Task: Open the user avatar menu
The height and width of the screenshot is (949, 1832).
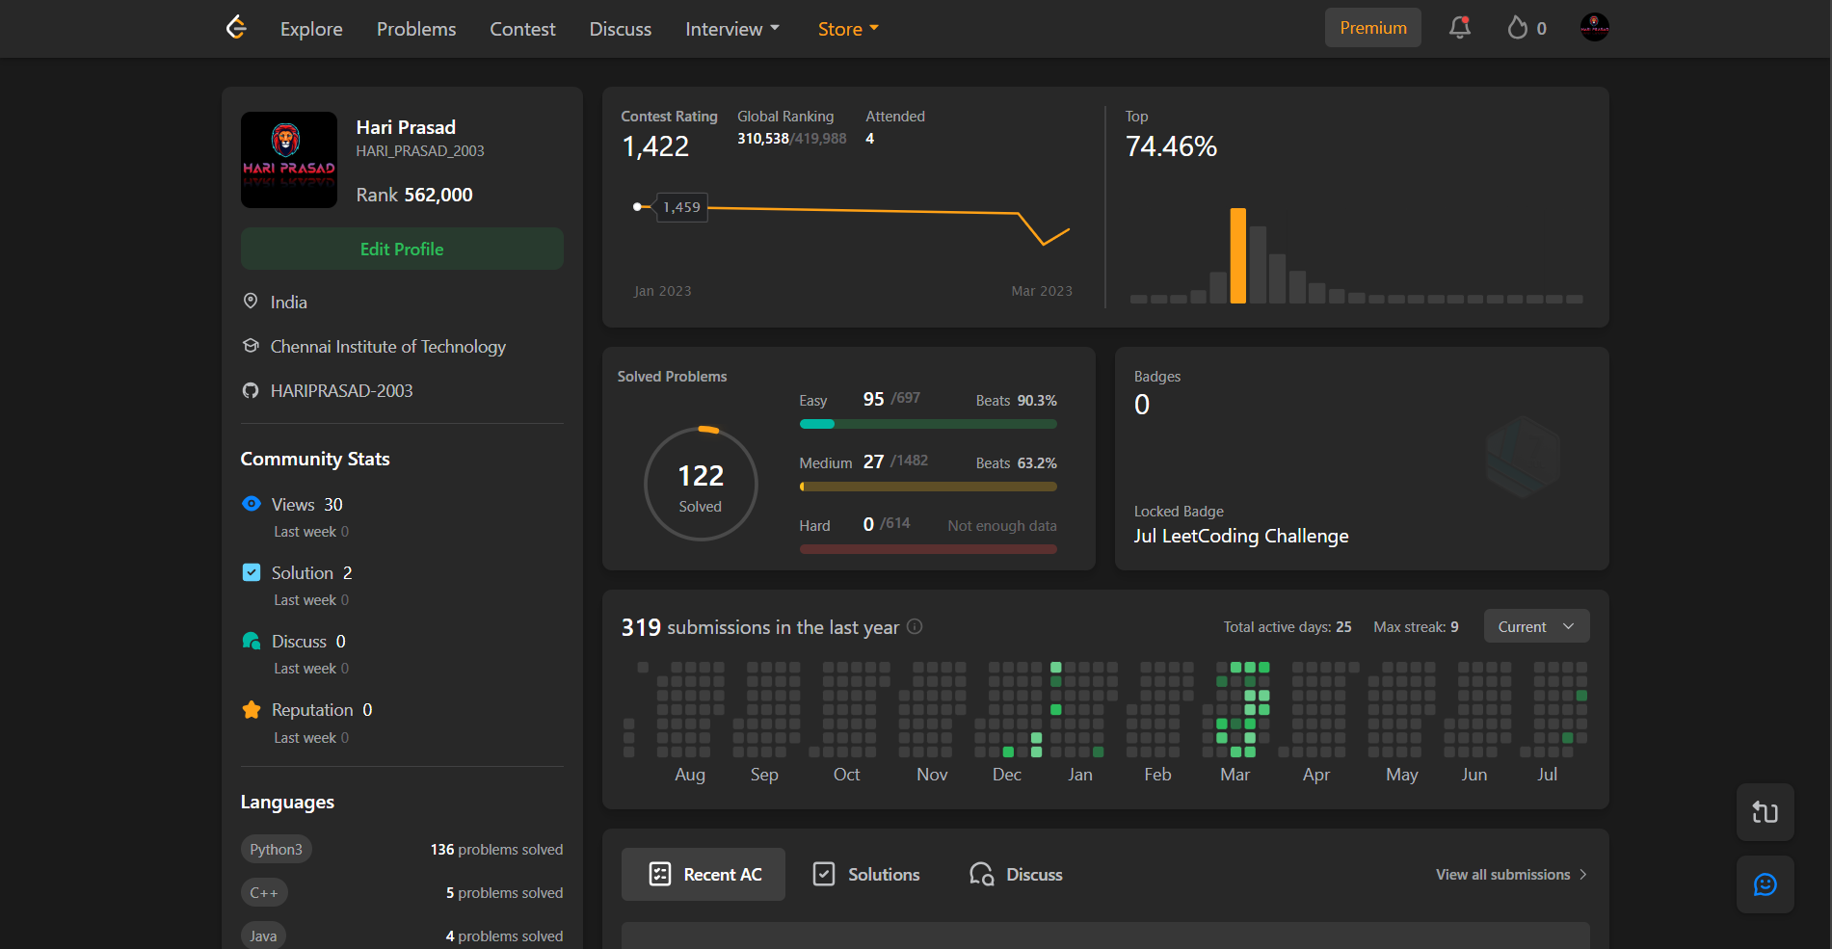Action: [1595, 28]
